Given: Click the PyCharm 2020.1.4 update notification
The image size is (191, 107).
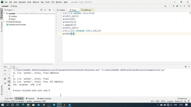Looking at the screenshot, I should pos(25,101).
